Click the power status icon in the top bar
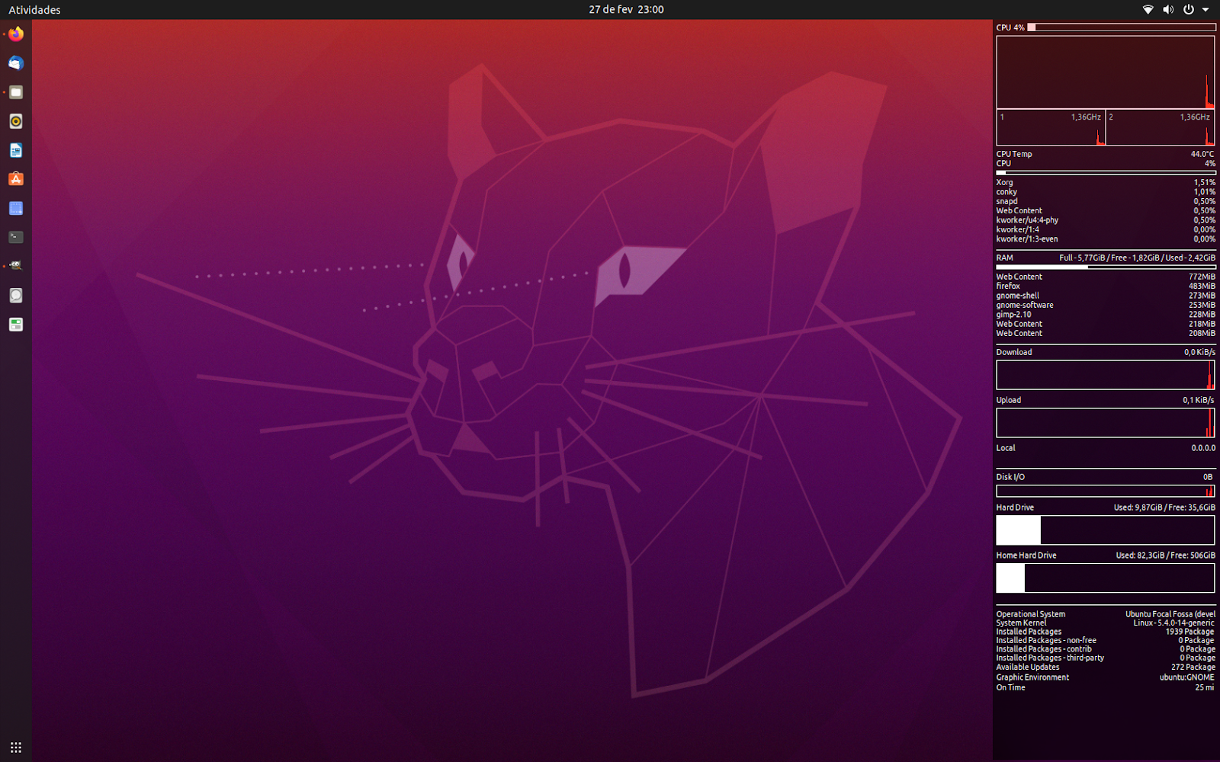This screenshot has height=762, width=1220. pos(1187,10)
